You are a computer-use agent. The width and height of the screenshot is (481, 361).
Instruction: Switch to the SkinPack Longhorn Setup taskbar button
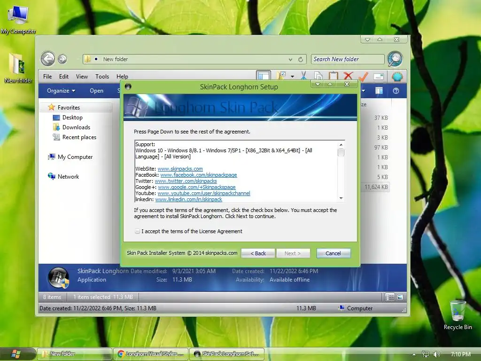click(226, 354)
